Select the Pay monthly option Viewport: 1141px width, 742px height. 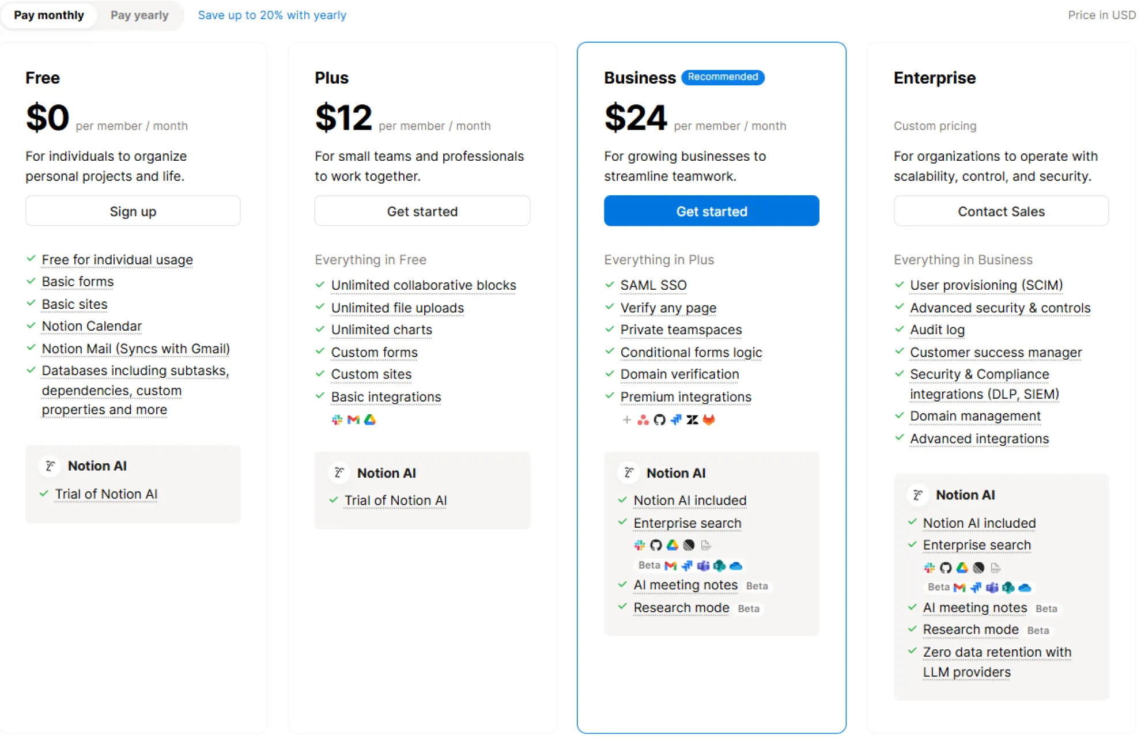[48, 15]
